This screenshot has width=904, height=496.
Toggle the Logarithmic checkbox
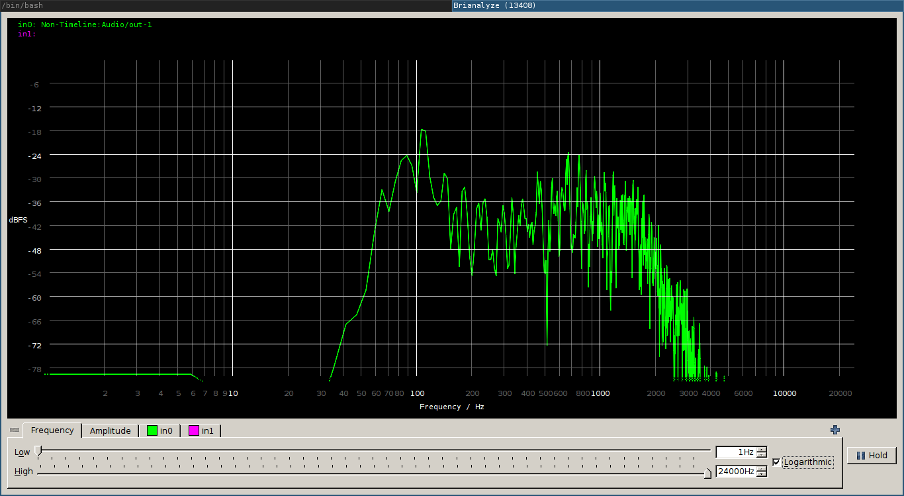coord(776,462)
